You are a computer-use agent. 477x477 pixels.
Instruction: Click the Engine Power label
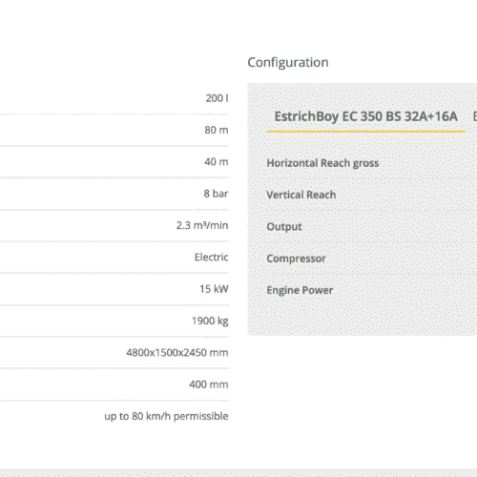tap(300, 290)
